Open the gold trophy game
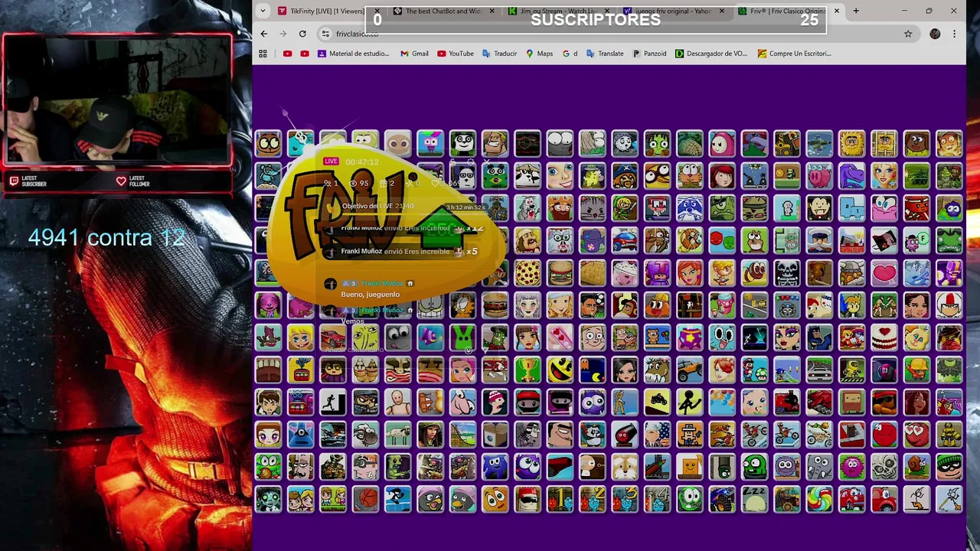This screenshot has width=980, height=551. tap(528, 369)
